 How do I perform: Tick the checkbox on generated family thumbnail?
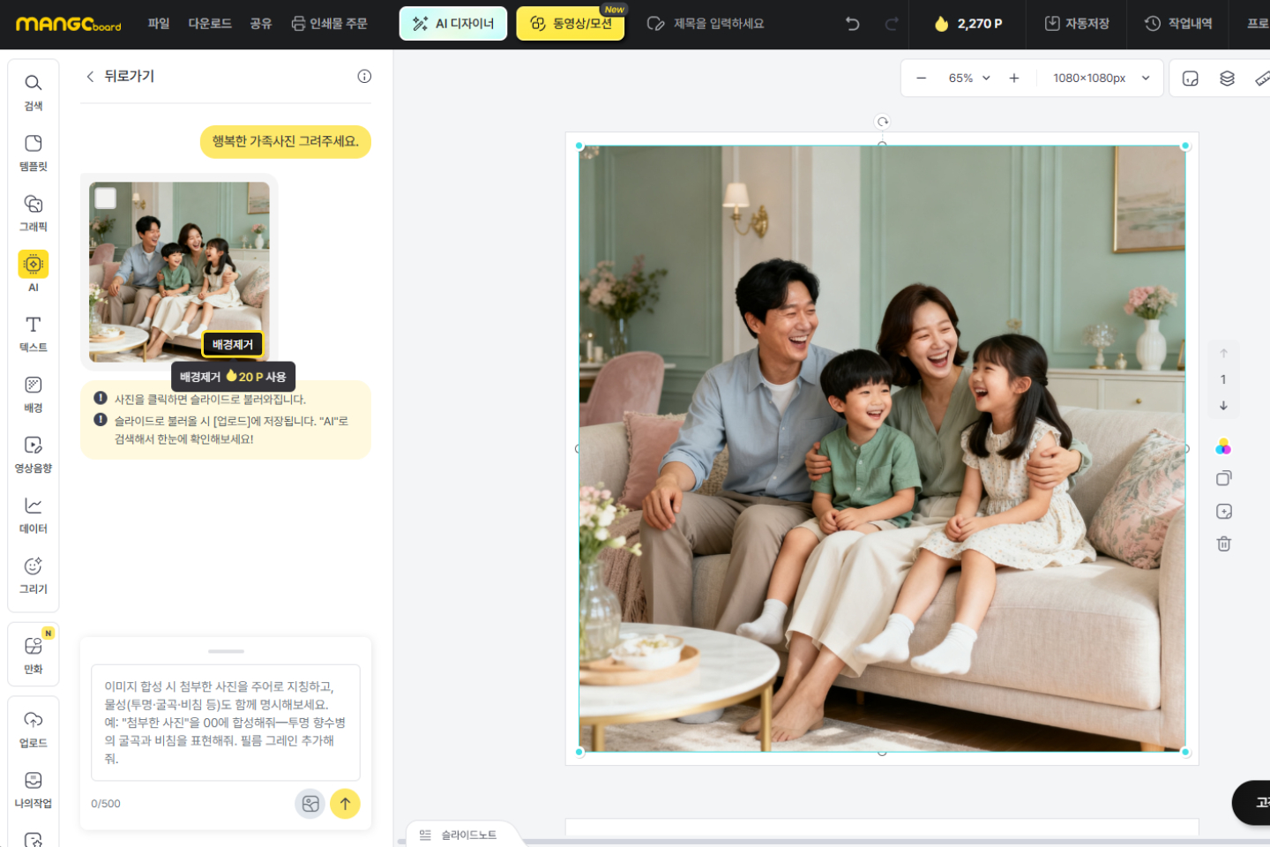pyautogui.click(x=106, y=199)
